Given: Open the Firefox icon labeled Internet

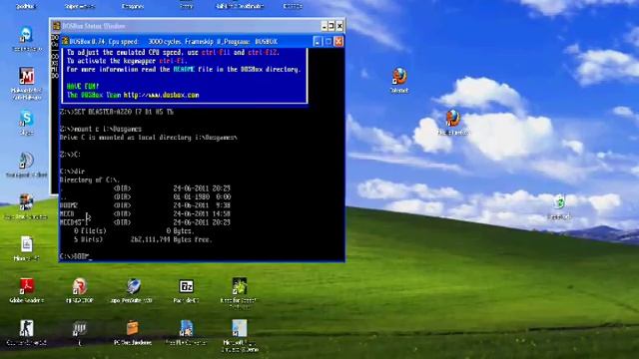Looking at the screenshot, I should (399, 76).
